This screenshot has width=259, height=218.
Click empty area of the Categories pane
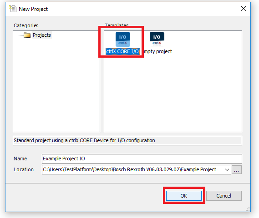56,86
